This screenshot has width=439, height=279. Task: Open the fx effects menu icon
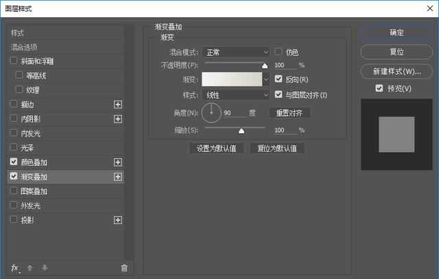15,267
